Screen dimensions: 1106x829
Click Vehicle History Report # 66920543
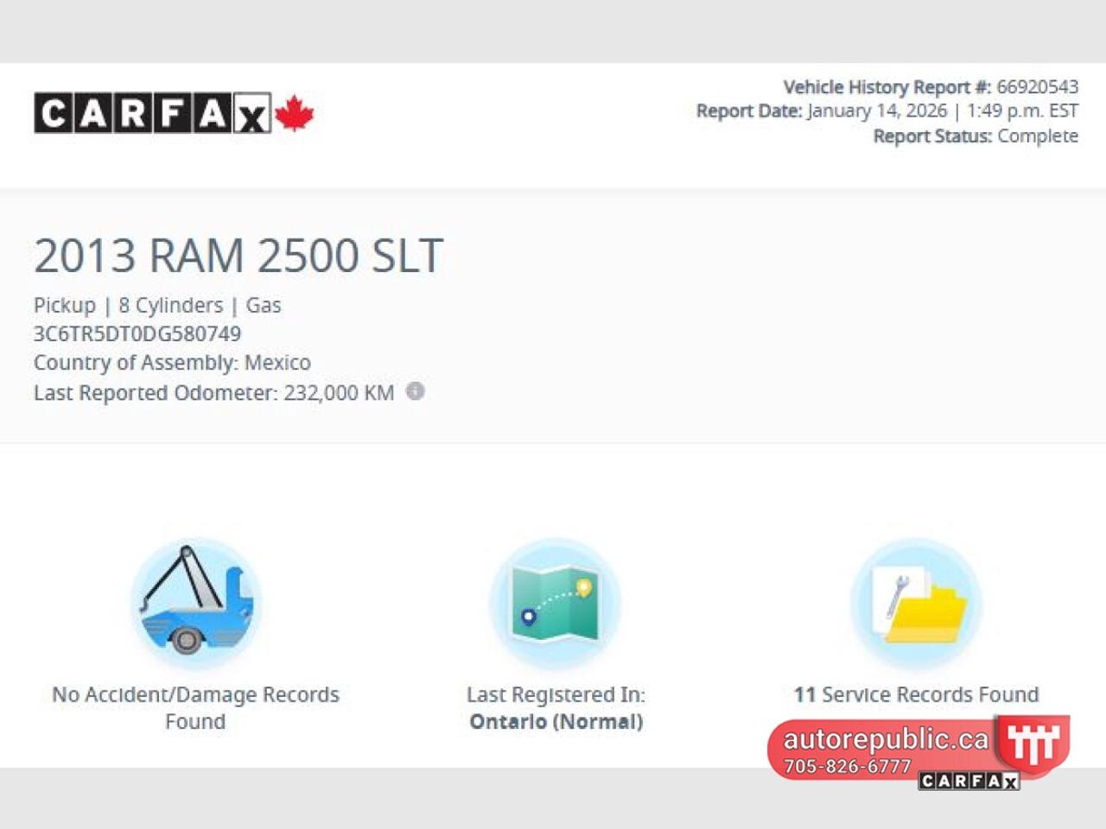tap(931, 86)
